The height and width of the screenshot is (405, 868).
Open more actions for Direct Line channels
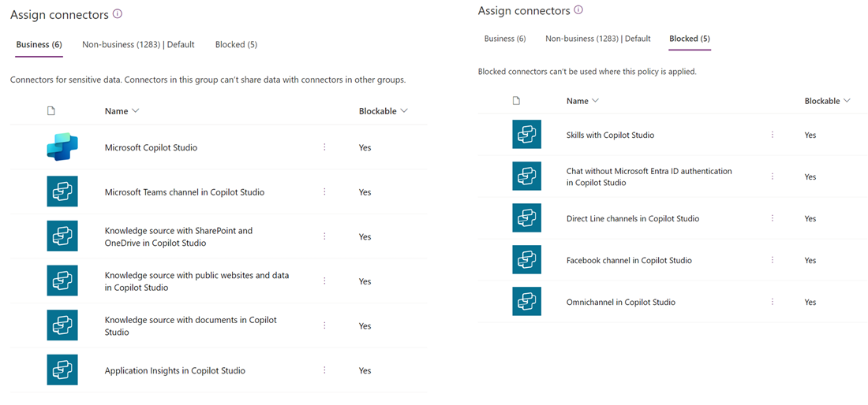click(x=772, y=218)
